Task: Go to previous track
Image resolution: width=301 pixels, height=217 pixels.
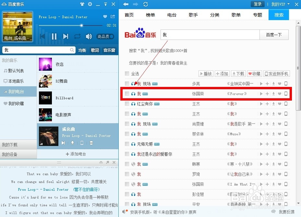Action: (42, 36)
